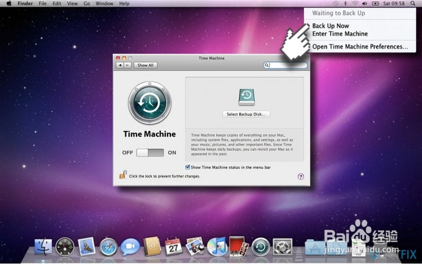Open the Window menu

pos(104,3)
